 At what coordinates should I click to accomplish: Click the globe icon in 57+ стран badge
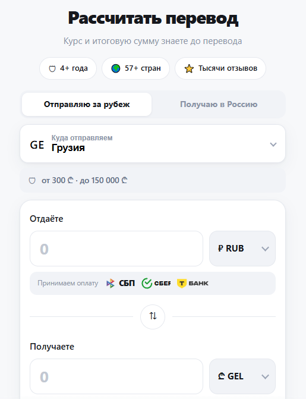[x=116, y=68]
